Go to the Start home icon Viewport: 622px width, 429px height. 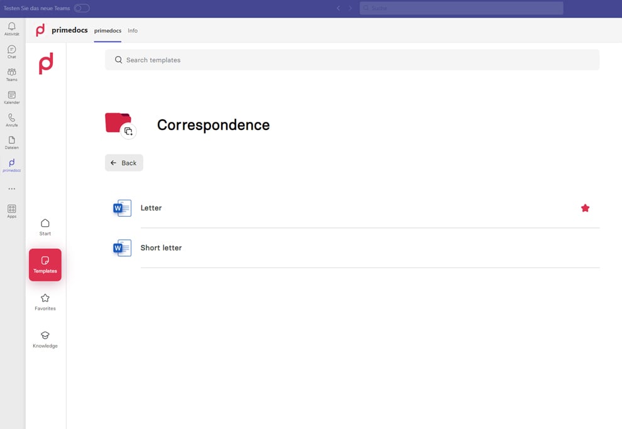pyautogui.click(x=45, y=226)
